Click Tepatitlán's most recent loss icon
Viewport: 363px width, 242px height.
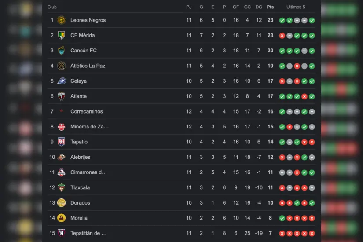coord(312,233)
